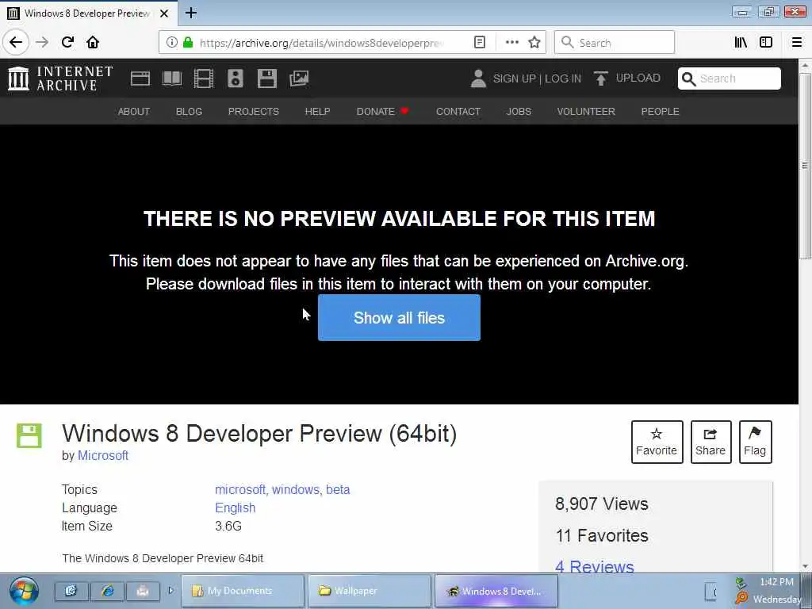Image resolution: width=812 pixels, height=609 pixels.
Task: Open the windows topic link
Action: [297, 489]
